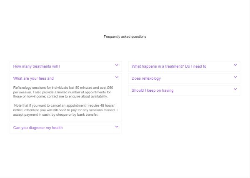Expand the 'Can you diagnose my health' chevron

click(x=117, y=127)
